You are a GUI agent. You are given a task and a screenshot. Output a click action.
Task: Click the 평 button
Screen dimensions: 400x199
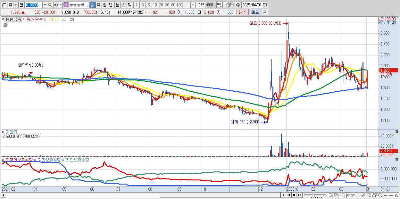click(265, 12)
